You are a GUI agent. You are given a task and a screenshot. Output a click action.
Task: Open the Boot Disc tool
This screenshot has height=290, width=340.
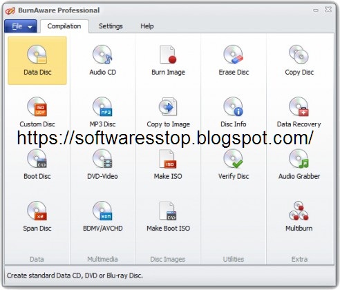(x=37, y=164)
